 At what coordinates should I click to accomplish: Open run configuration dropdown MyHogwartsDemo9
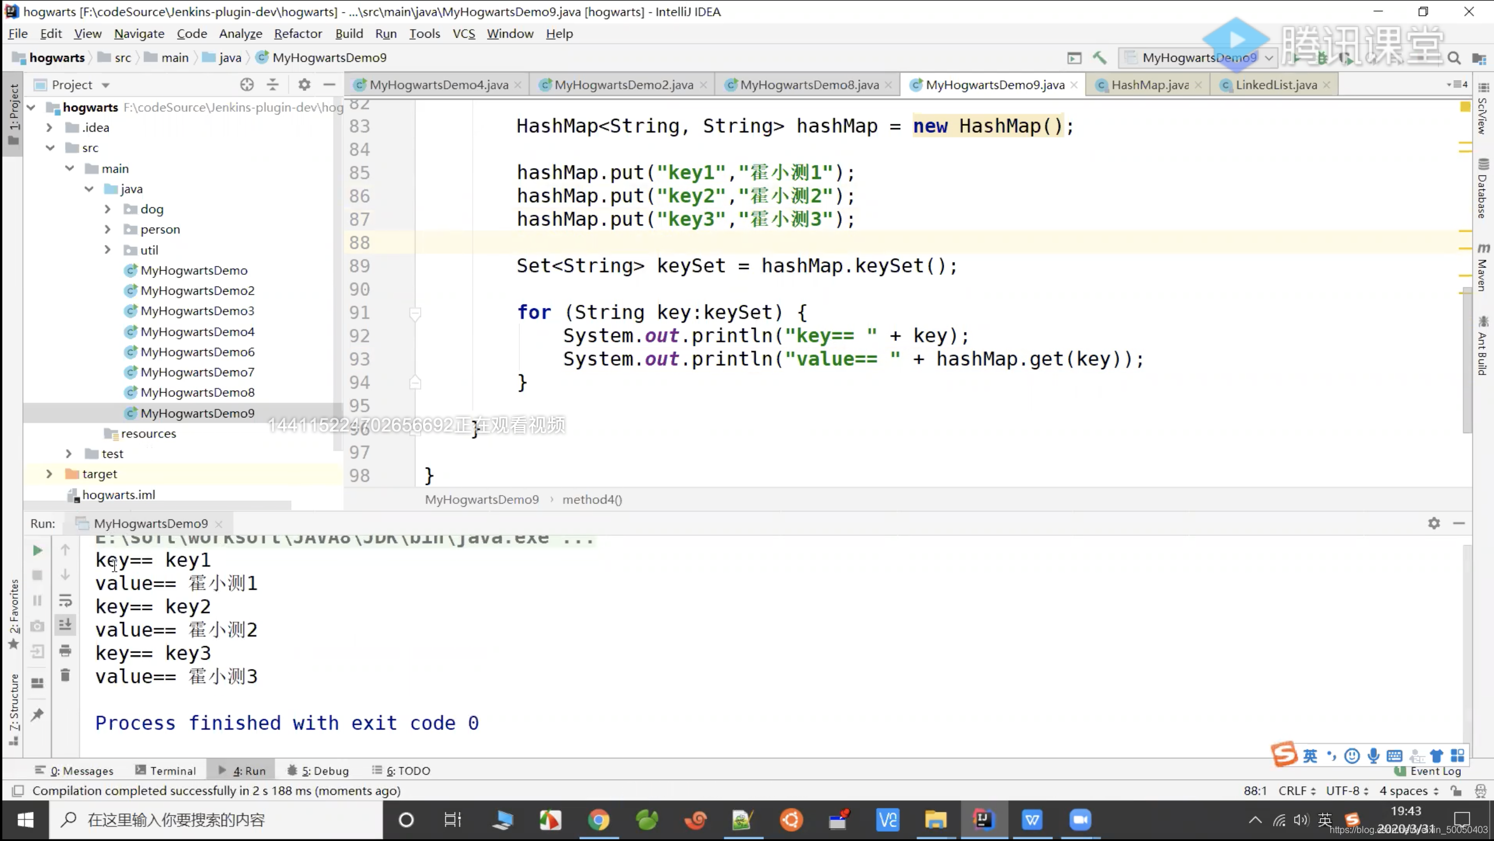(1199, 58)
